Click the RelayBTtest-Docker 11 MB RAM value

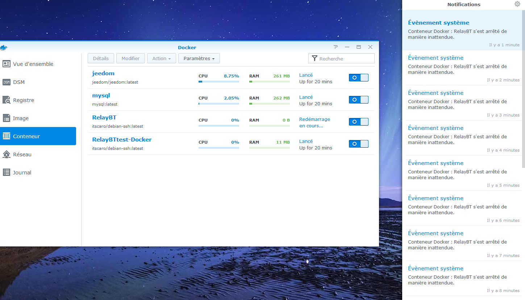[283, 142]
